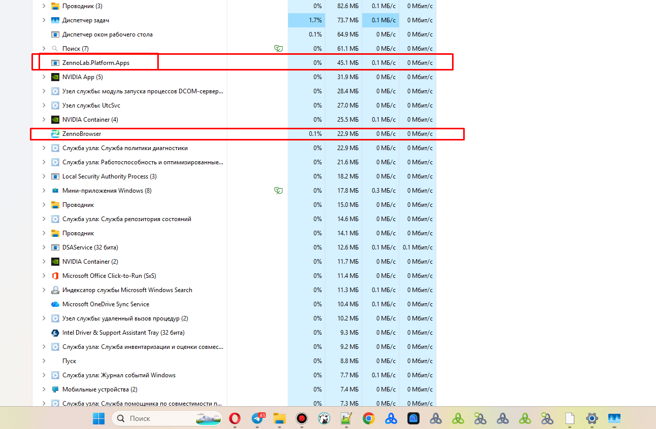Click the Microsoft Office Click-to-Run icon
This screenshot has height=429, width=656.
[55, 276]
